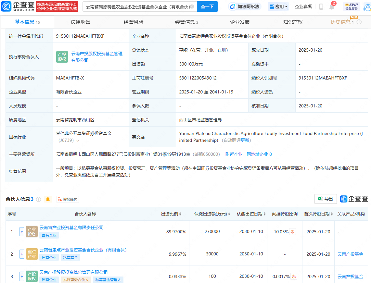
Task: Open notifications bell in header
Action: click(x=332, y=6)
